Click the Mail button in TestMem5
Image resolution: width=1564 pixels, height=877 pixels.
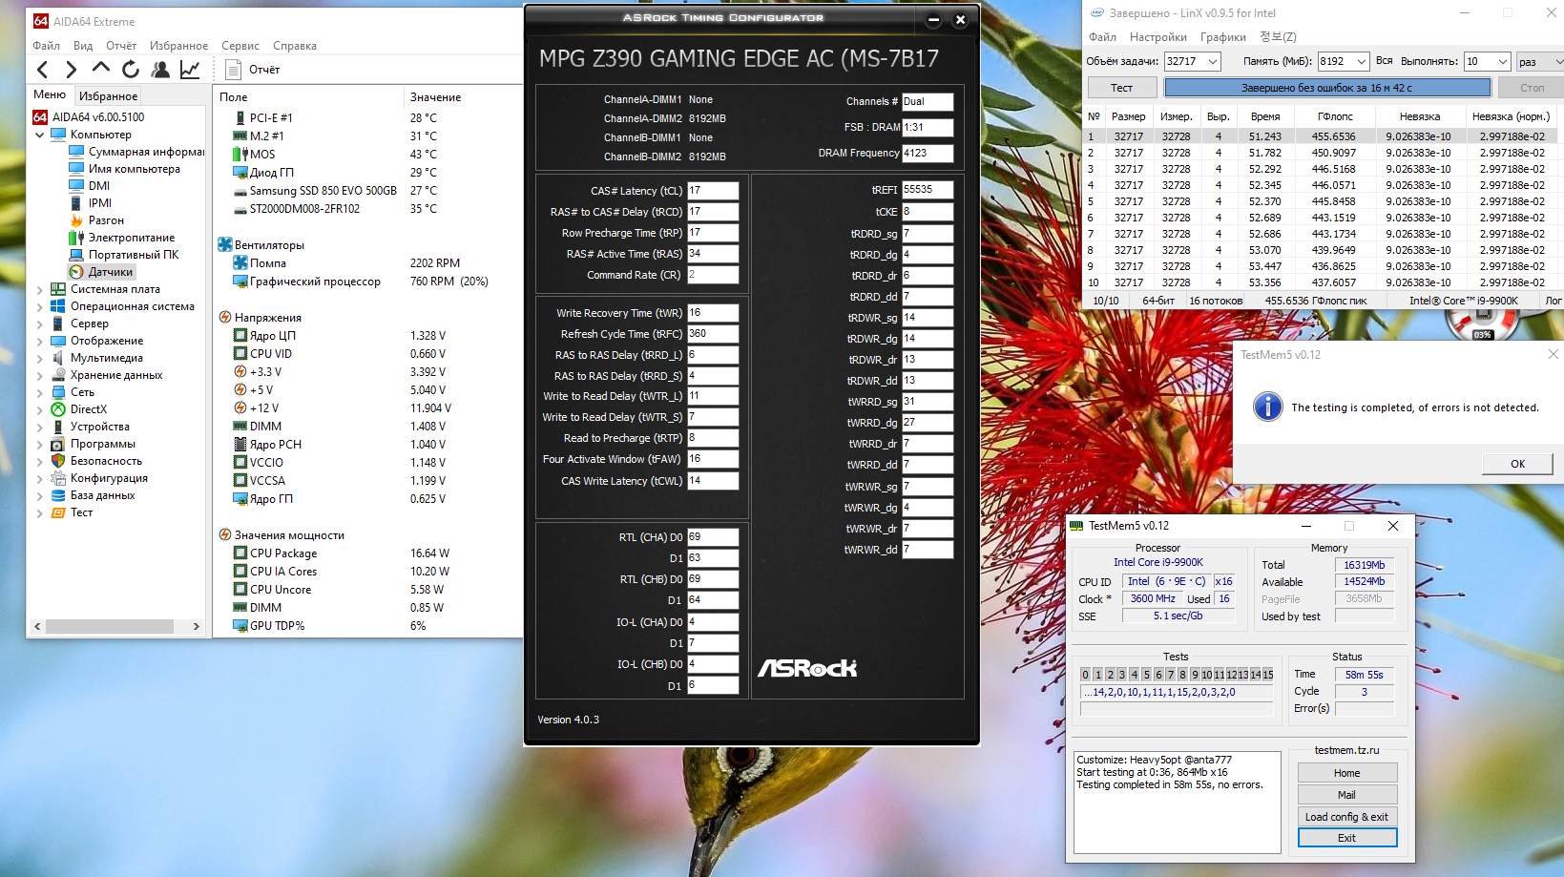coord(1347,795)
